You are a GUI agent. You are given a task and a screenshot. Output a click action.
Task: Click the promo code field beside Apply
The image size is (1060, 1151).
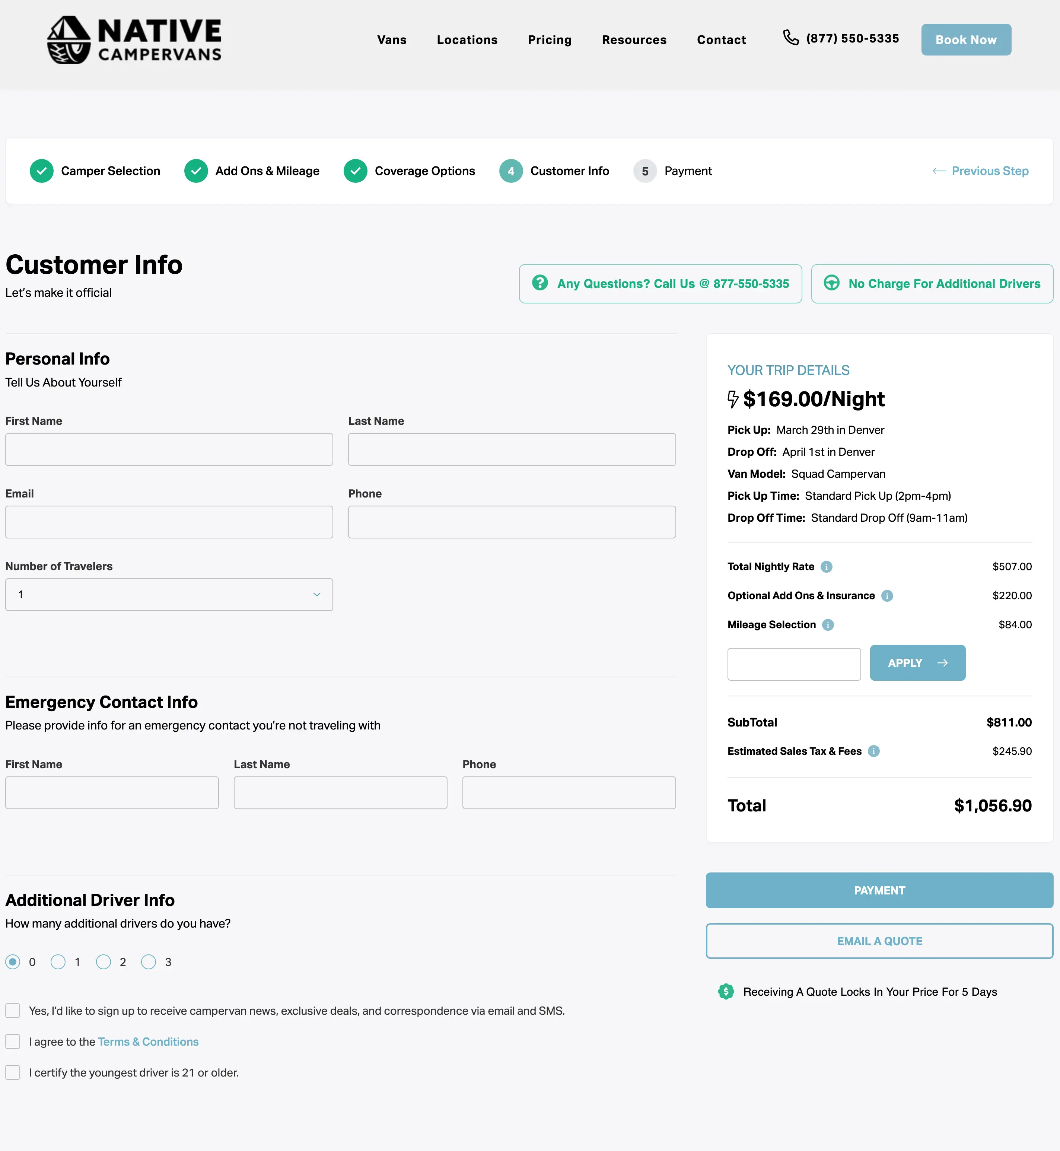794,664
